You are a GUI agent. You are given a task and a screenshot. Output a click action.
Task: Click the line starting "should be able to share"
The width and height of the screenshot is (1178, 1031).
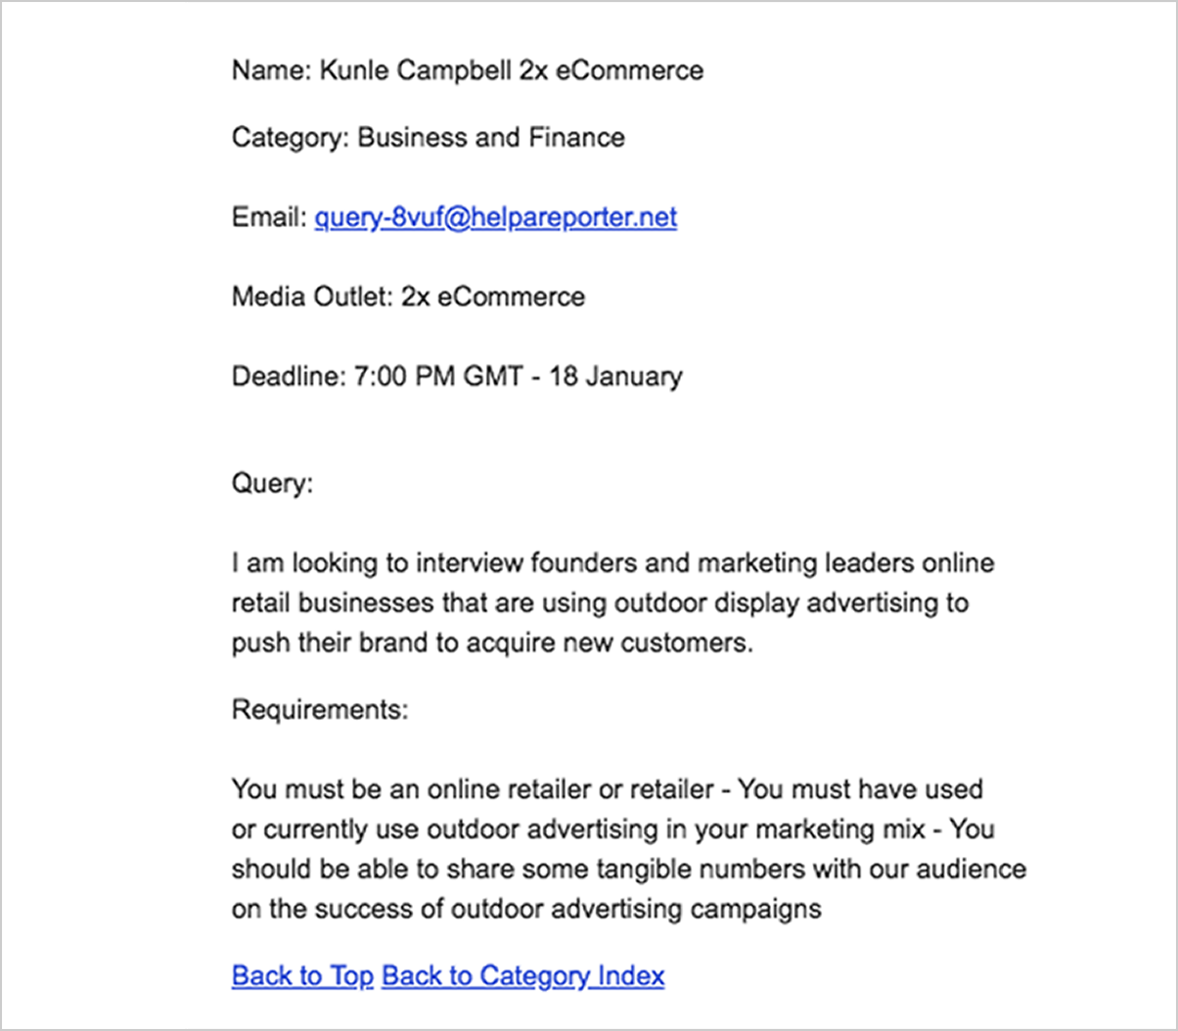point(628,870)
